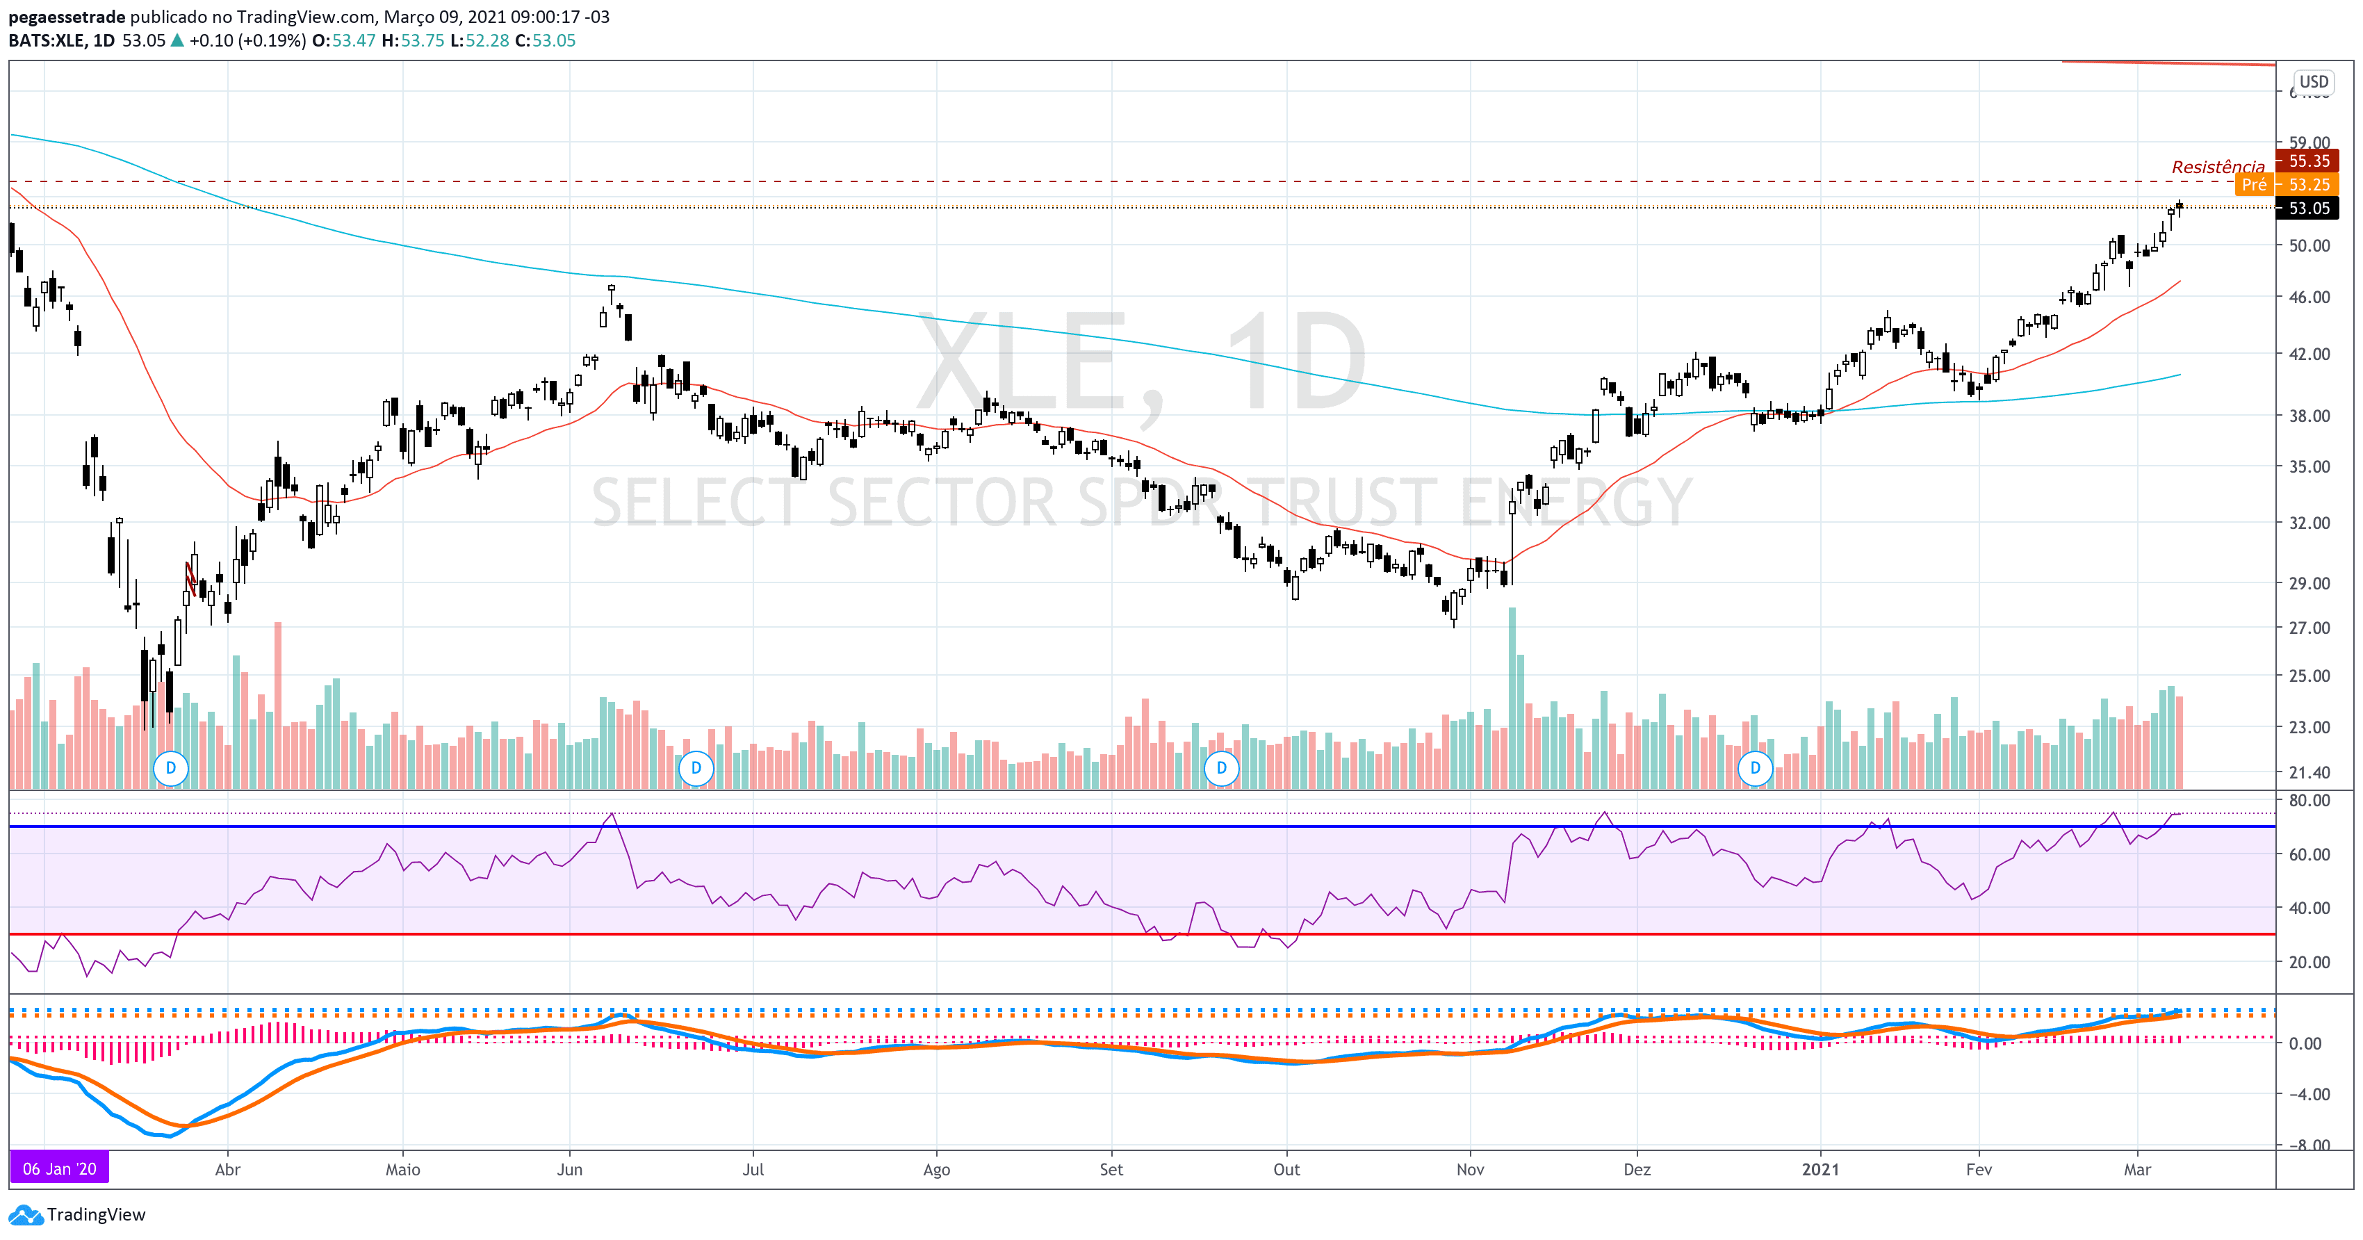Click the dividend marker D near late December
This screenshot has width=2363, height=1240.
pyautogui.click(x=1755, y=767)
